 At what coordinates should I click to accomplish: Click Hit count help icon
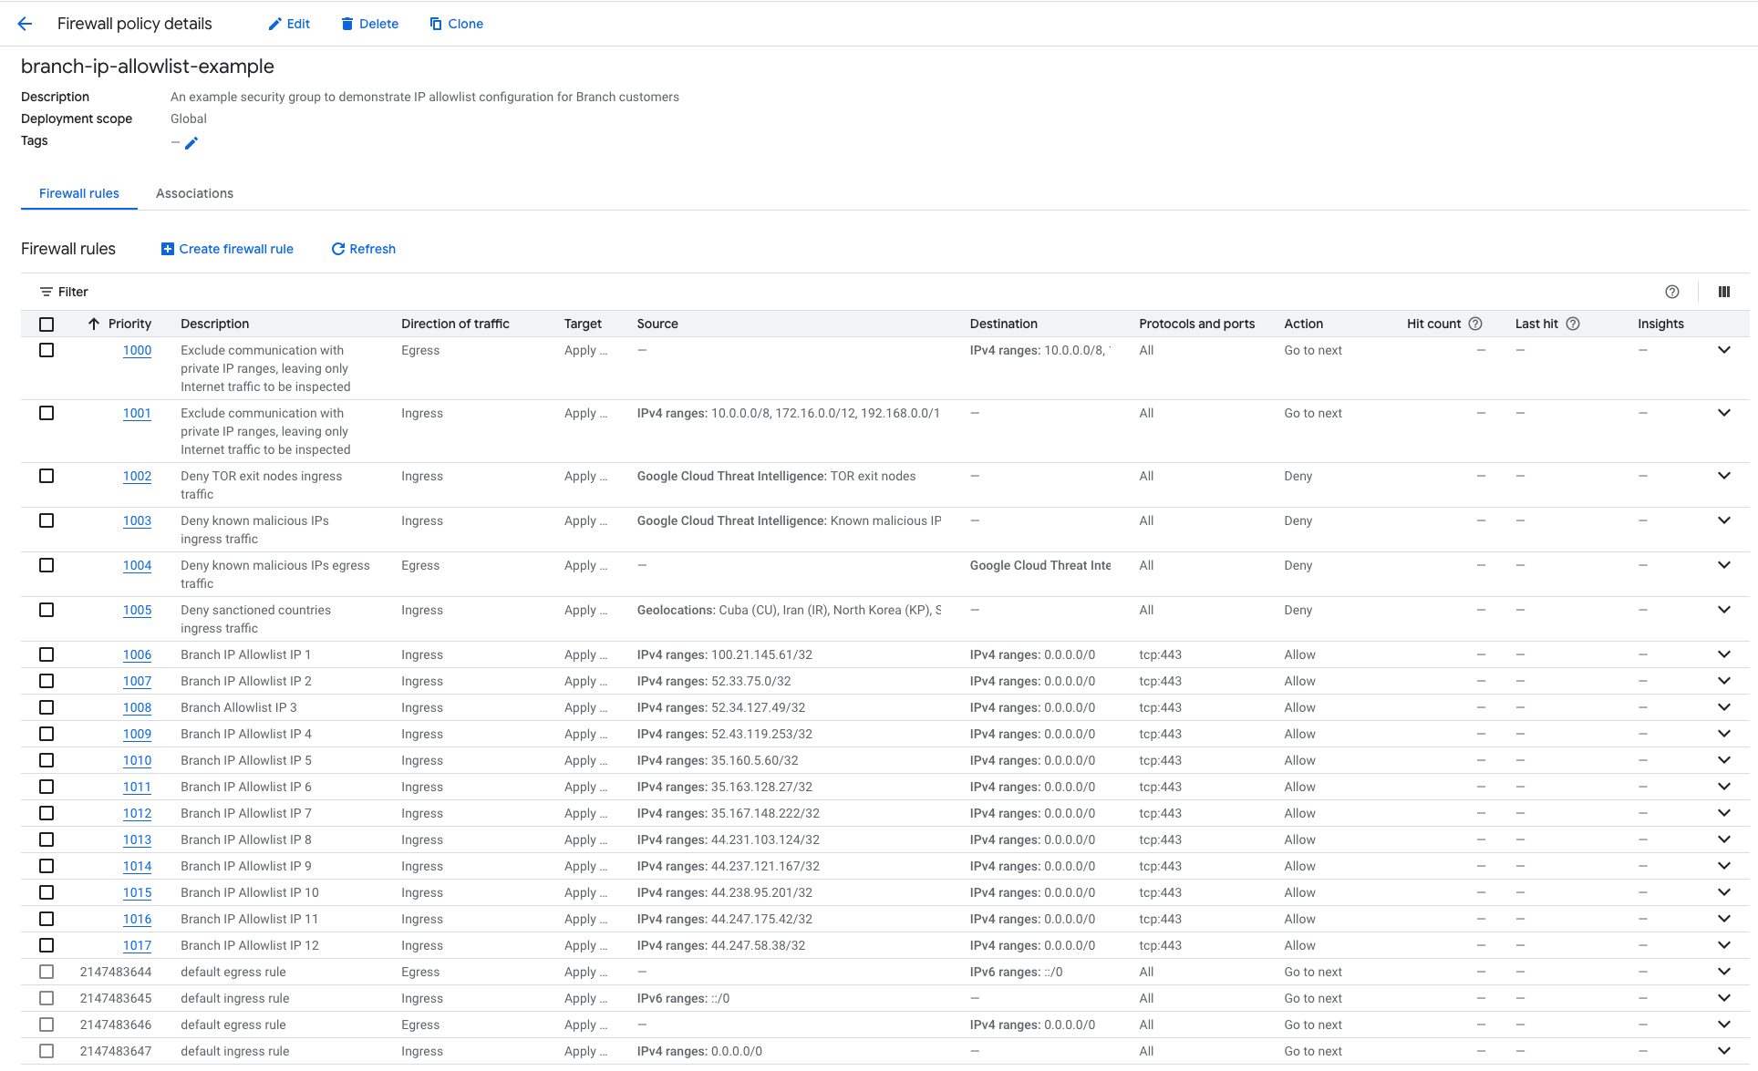point(1475,324)
